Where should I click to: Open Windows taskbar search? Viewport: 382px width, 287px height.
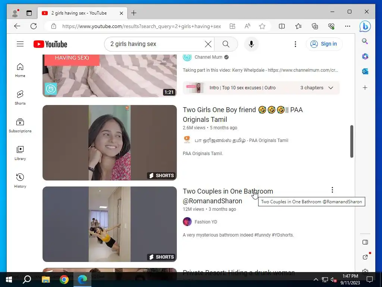[x=27, y=280]
